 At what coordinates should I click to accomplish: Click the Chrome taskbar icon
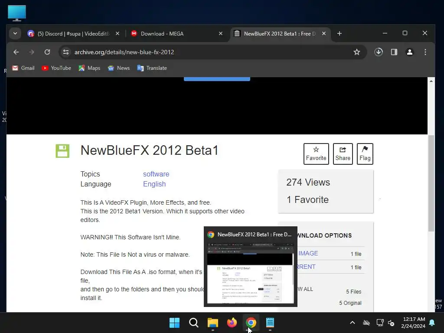pyautogui.click(x=251, y=323)
